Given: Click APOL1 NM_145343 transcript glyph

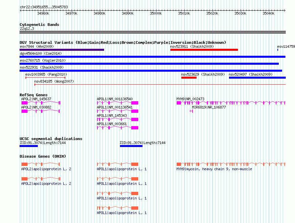Looking at the screenshot, I should [118, 119].
